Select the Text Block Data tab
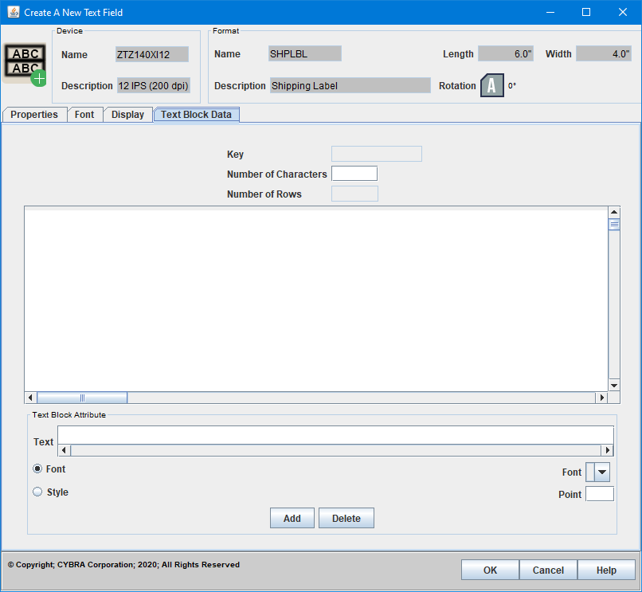Screen dimensions: 642x592 196,115
